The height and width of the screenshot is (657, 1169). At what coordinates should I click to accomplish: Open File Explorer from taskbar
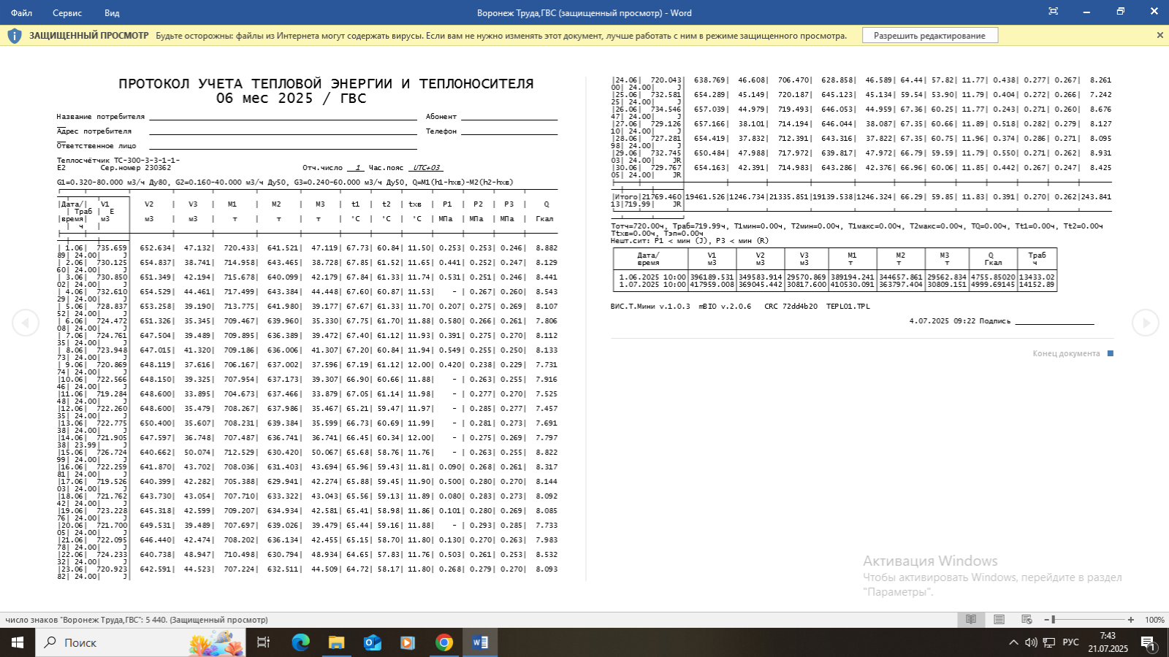tap(336, 642)
